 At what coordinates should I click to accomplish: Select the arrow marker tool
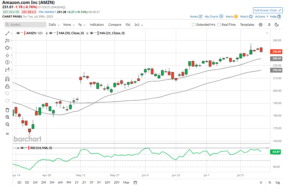pos(7,55)
